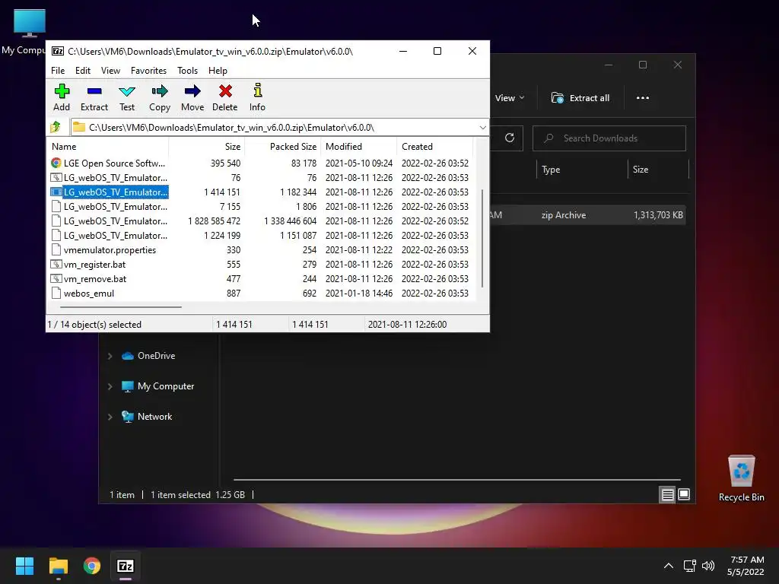Open the View dropdown in File Explorer
This screenshot has width=779, height=584.
pos(510,98)
